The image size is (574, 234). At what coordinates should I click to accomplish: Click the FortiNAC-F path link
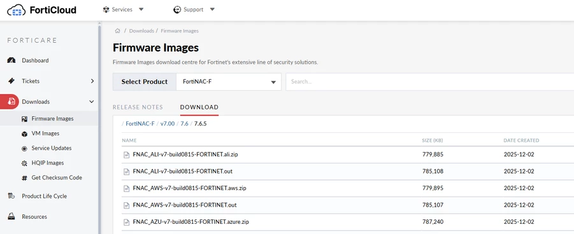140,123
